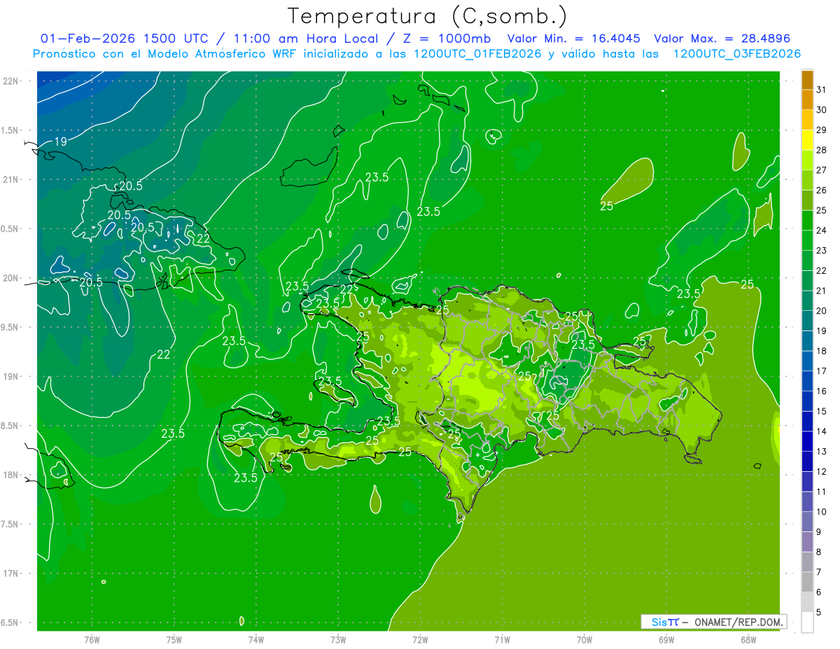Pick the purple legend swatch between 9 and 10
Screen dimensions: 840x649
(x=807, y=522)
